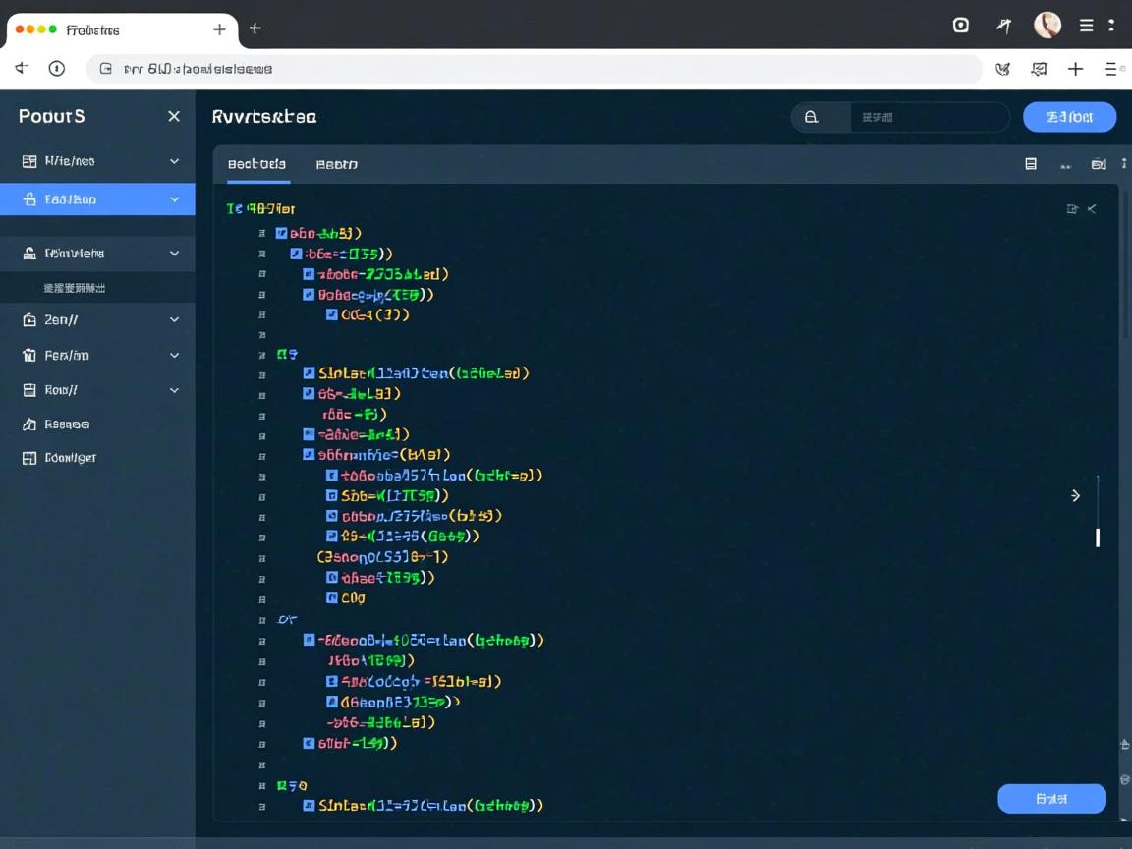
Task: Switch to the Becbtn tab
Action: click(336, 164)
